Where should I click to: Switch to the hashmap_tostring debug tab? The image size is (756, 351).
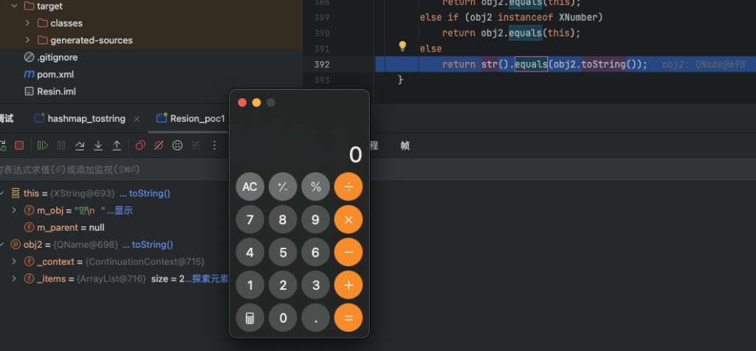coord(86,119)
